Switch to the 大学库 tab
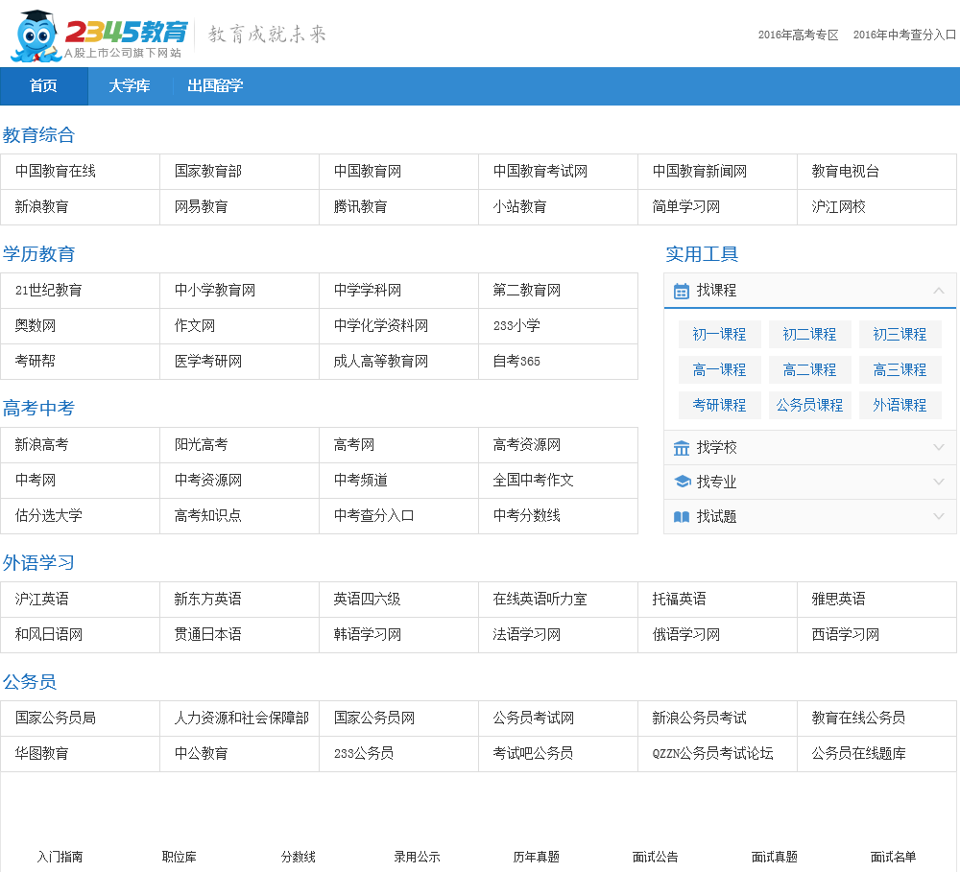Screen dimensions: 960x872 click(x=129, y=86)
